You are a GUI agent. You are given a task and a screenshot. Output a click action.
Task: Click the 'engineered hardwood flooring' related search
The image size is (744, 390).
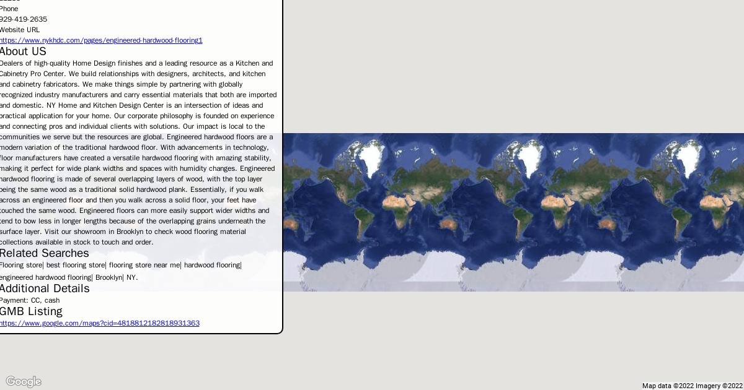(x=46, y=277)
